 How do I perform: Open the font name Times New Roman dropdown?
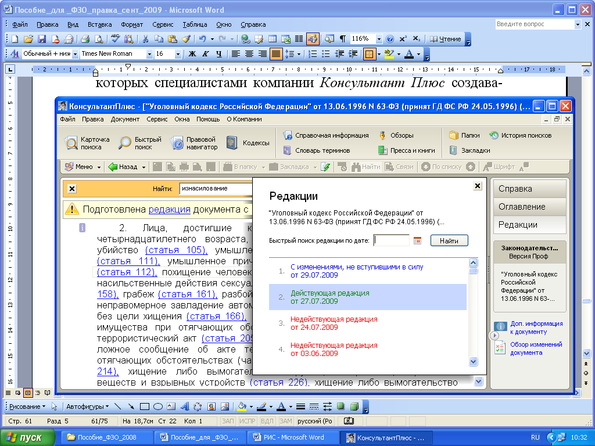(149, 54)
